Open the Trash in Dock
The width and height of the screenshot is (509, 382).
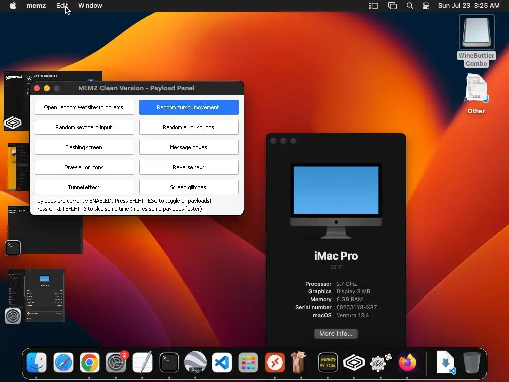pos(472,362)
